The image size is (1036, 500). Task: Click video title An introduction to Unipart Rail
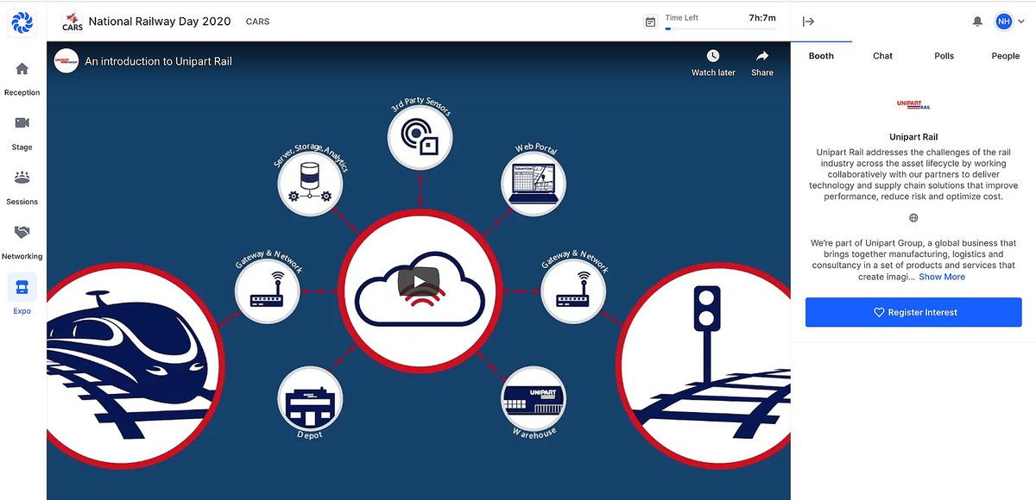pyautogui.click(x=158, y=61)
